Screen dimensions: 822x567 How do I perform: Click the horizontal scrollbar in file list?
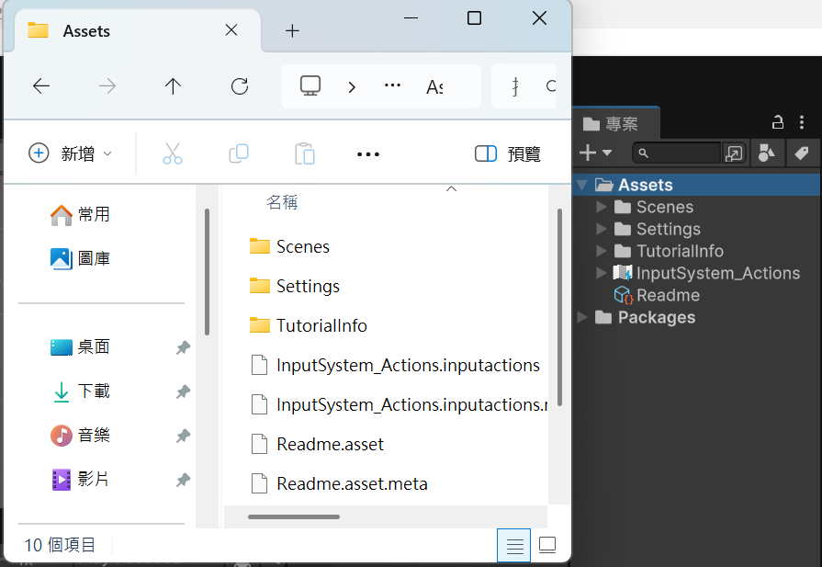(x=294, y=516)
